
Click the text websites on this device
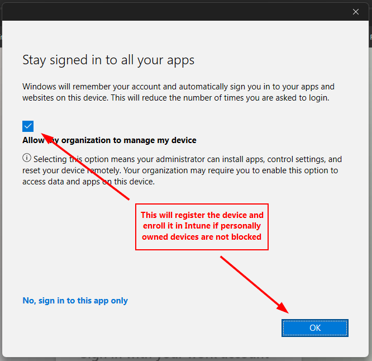(67, 98)
